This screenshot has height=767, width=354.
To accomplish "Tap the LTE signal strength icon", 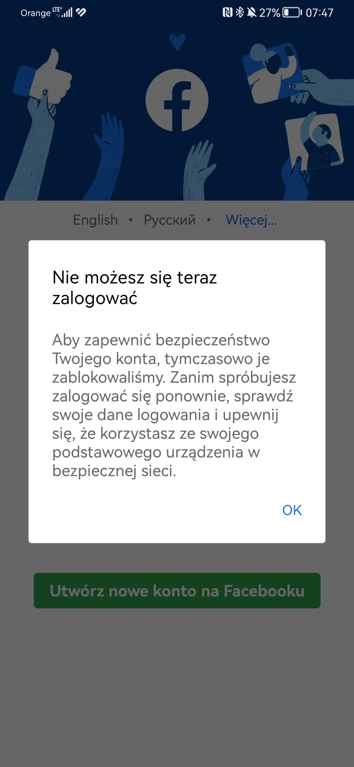I will tap(63, 12).
